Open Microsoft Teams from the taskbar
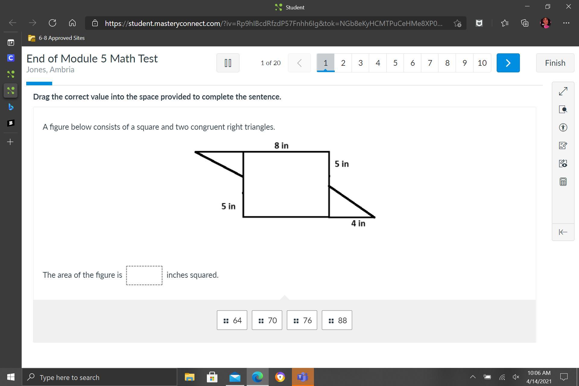579x386 pixels. click(302, 377)
